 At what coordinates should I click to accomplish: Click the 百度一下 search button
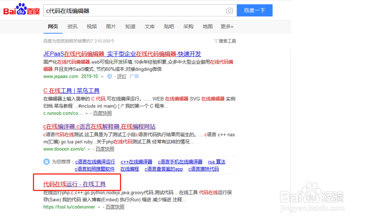tap(255, 11)
